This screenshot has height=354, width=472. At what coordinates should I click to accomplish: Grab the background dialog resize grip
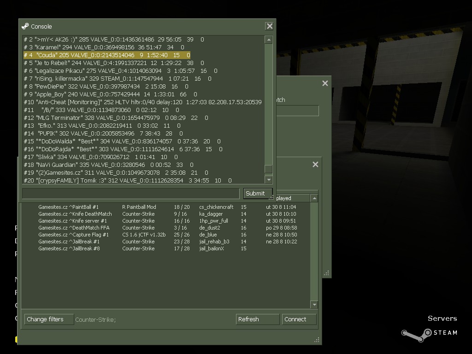[x=326, y=273]
